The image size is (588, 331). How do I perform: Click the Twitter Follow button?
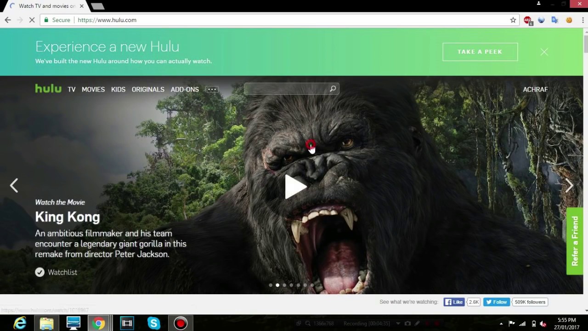pos(496,302)
